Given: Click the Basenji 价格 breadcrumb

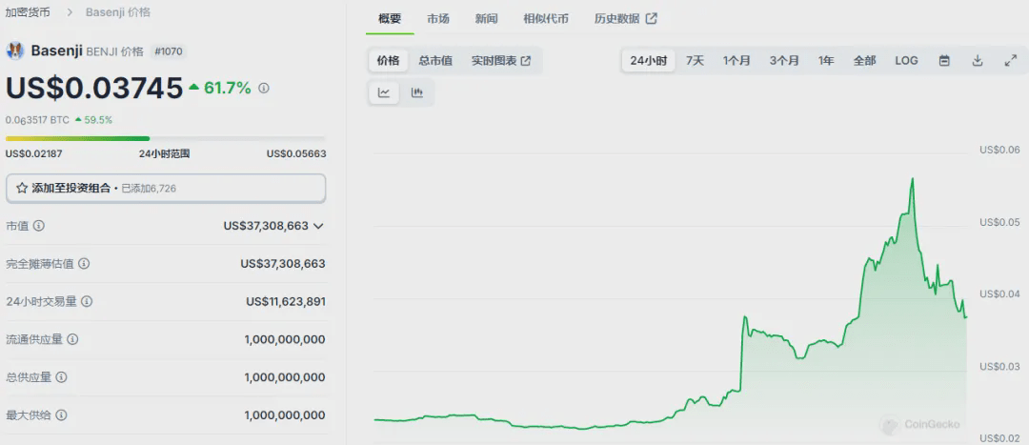Looking at the screenshot, I should click(x=118, y=12).
